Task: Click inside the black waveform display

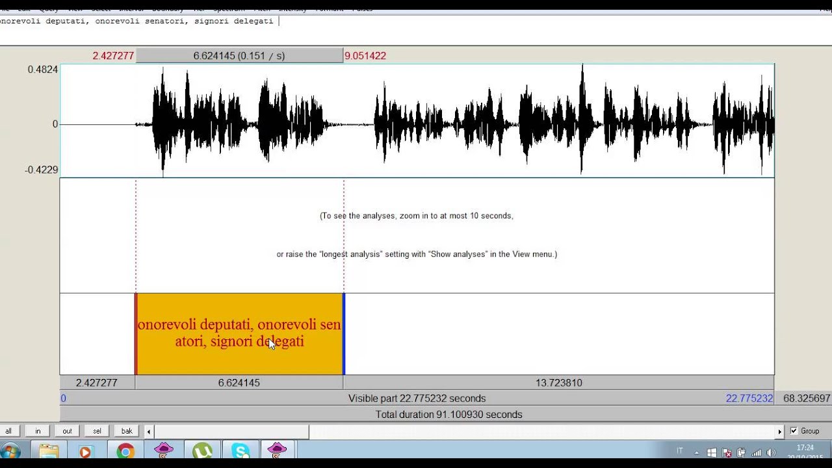Action: click(417, 121)
